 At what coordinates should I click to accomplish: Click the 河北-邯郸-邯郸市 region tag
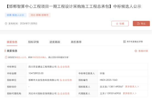[x=40, y=15]
